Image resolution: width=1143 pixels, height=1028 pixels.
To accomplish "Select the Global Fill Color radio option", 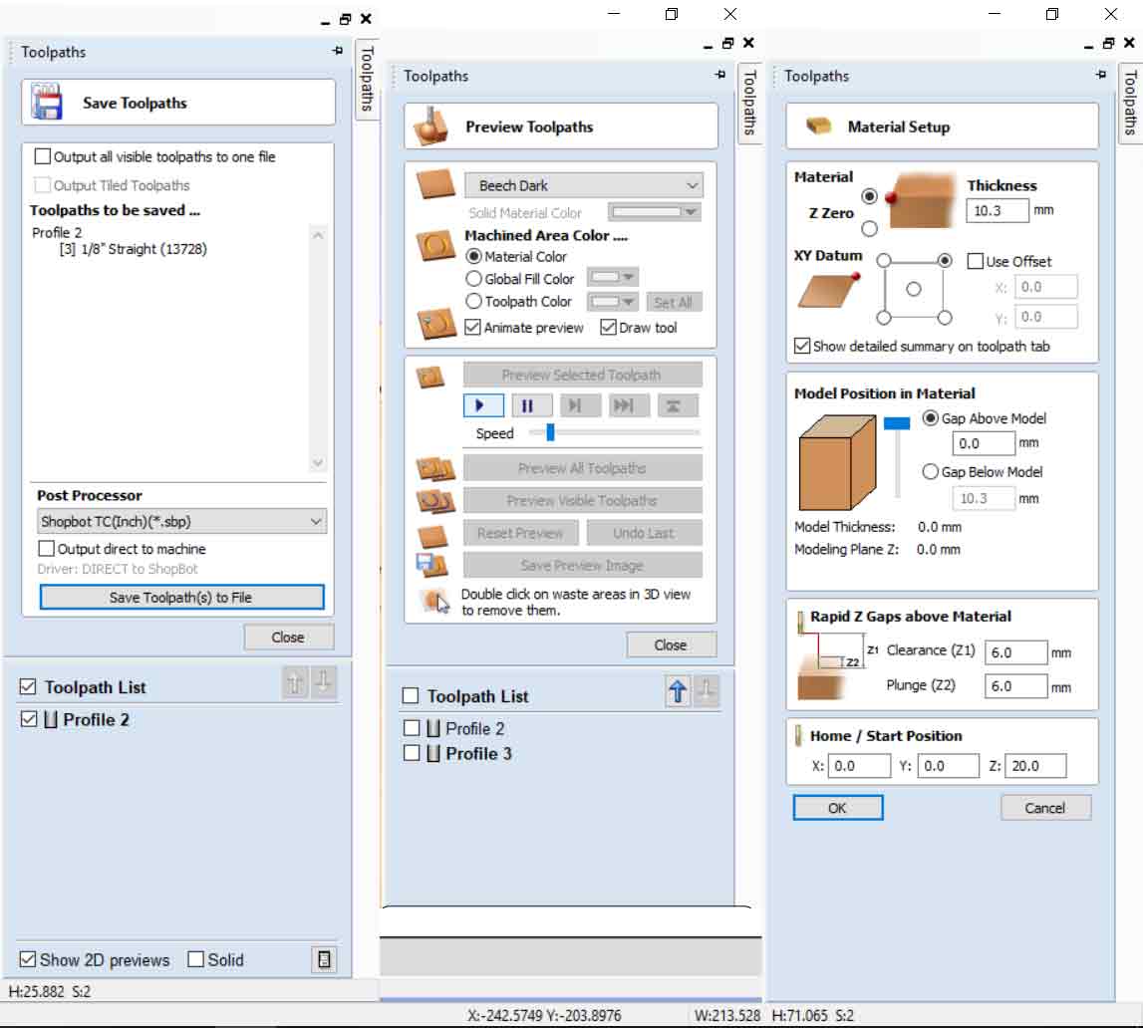I will click(x=473, y=278).
